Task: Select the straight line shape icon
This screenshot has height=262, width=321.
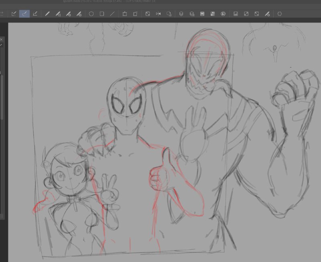Action: pos(112,14)
